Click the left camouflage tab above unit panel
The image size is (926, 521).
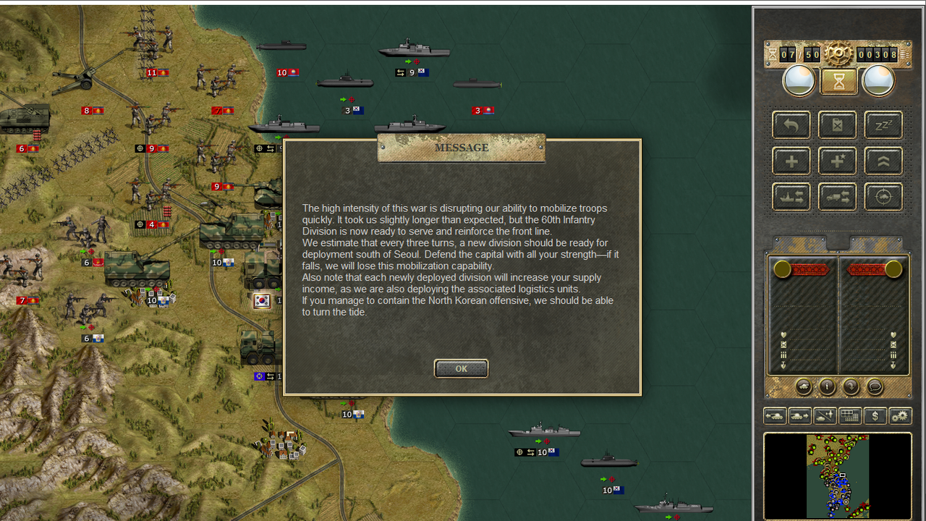pos(800,244)
